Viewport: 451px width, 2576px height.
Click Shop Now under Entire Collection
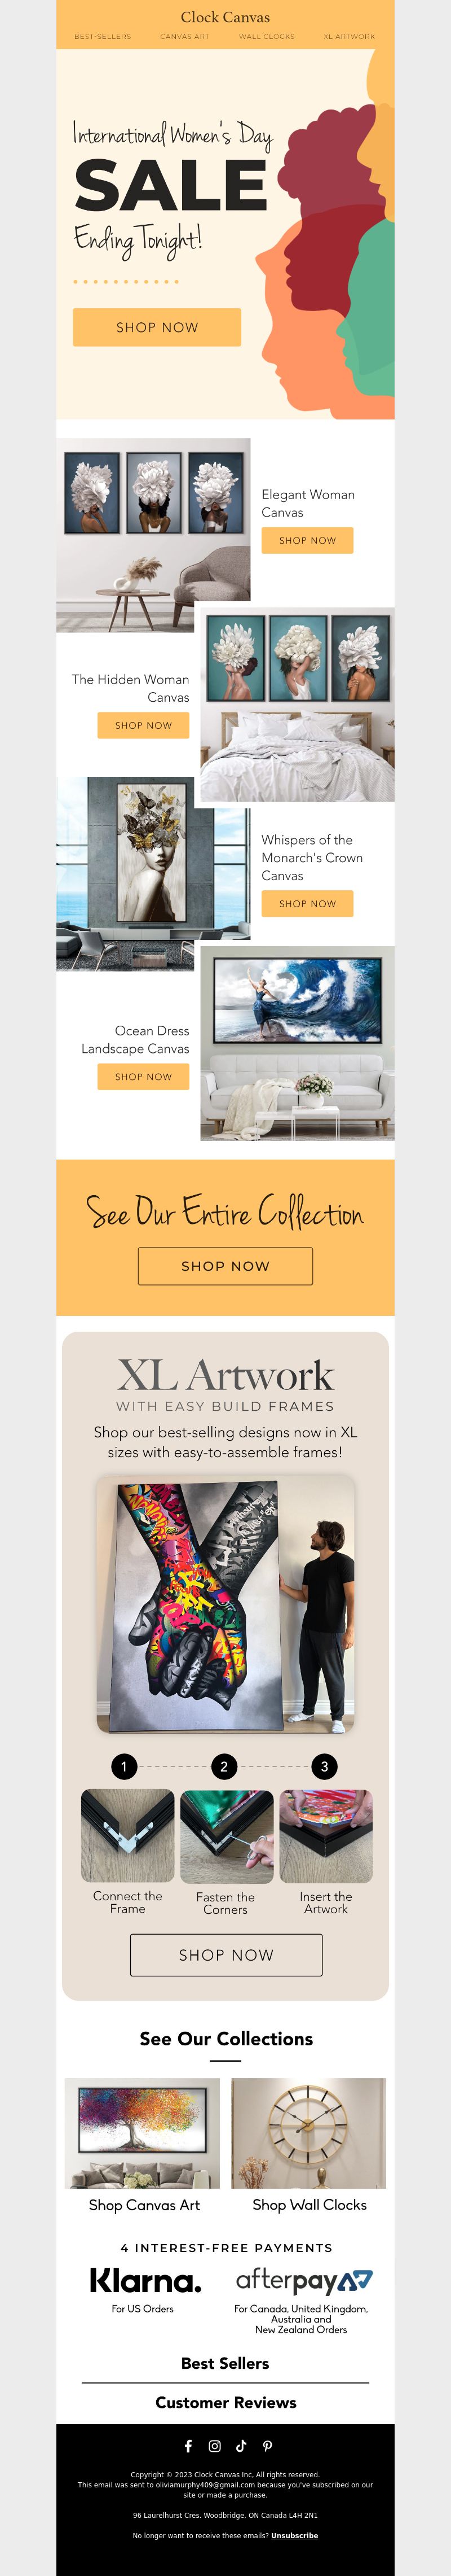[x=225, y=1266]
